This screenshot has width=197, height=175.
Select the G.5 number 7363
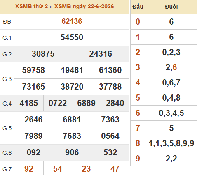tap(110, 120)
